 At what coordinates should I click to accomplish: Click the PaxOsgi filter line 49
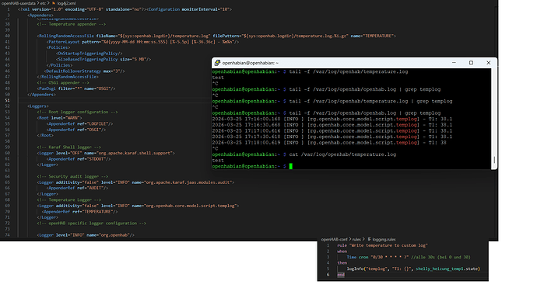click(76, 88)
